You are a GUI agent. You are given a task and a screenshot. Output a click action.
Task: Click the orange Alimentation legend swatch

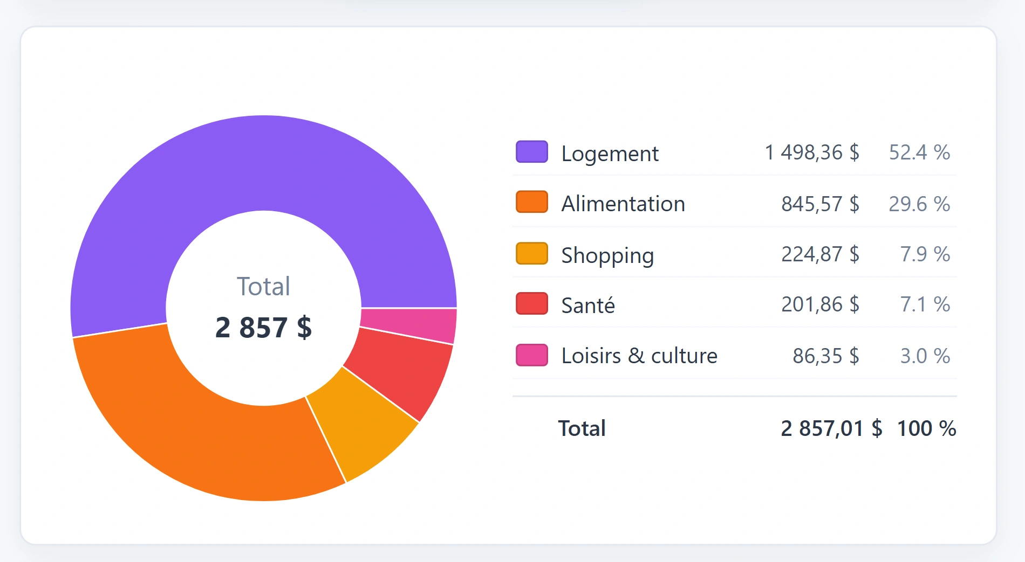point(531,202)
